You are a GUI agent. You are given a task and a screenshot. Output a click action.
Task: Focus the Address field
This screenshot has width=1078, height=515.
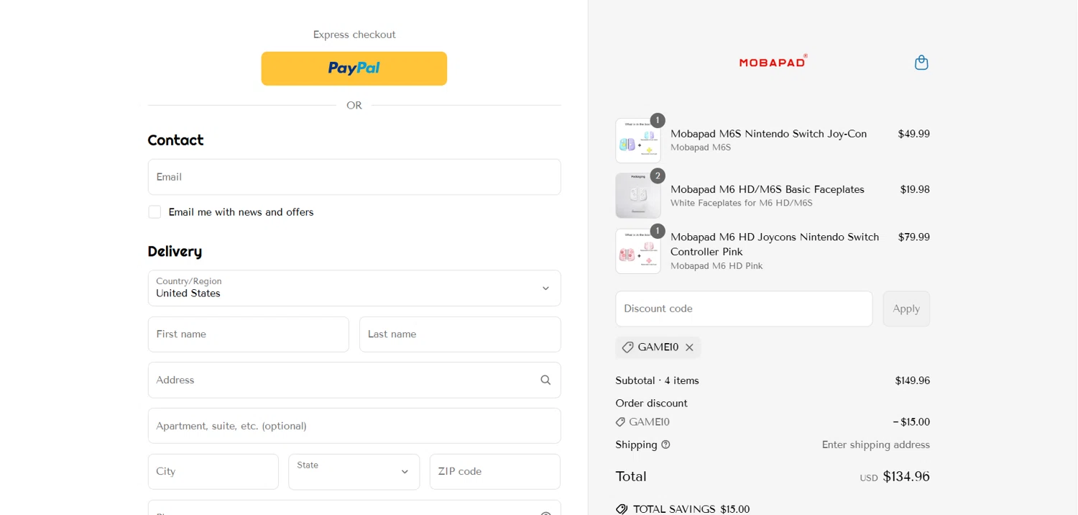click(354, 380)
